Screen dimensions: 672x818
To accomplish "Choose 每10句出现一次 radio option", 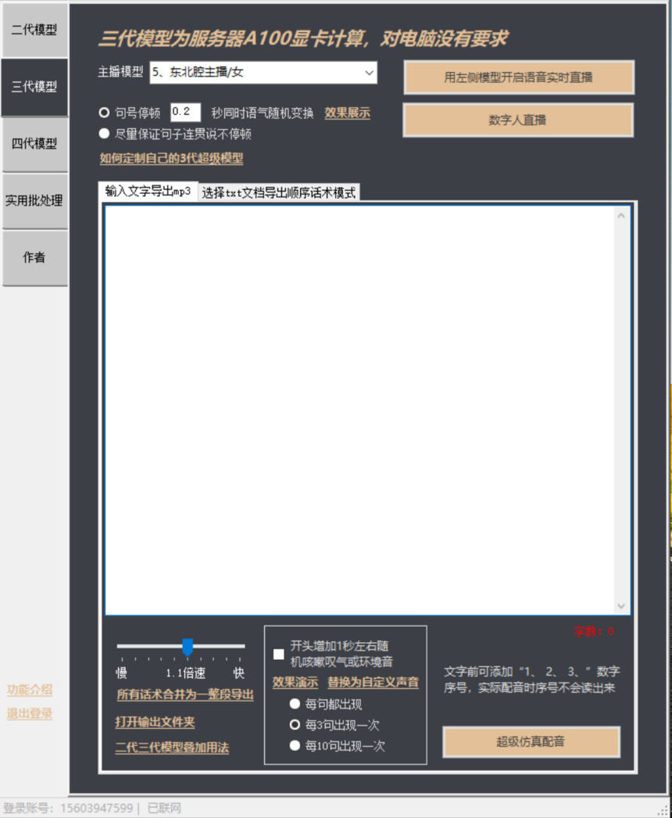I will coord(295,746).
